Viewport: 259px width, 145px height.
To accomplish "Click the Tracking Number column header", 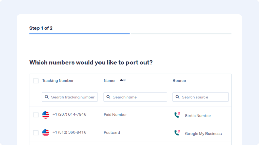I will click(x=58, y=81).
